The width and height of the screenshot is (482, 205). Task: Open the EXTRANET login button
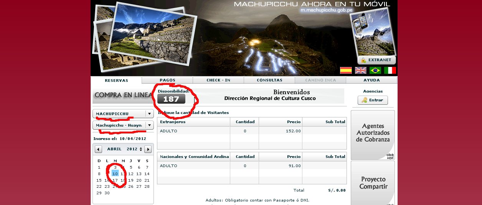pyautogui.click(x=376, y=60)
